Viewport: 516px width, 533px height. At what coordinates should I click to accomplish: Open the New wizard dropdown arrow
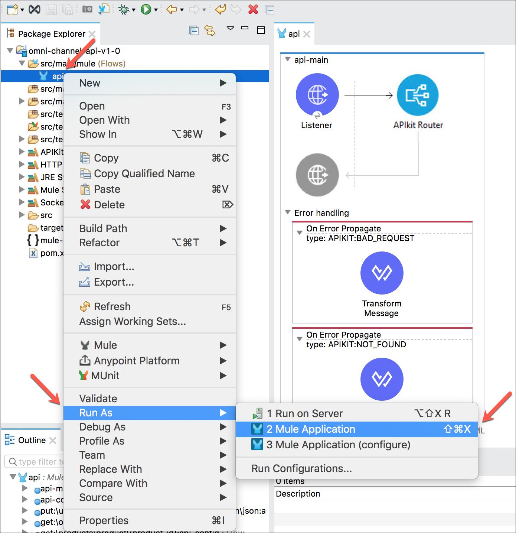(x=22, y=10)
